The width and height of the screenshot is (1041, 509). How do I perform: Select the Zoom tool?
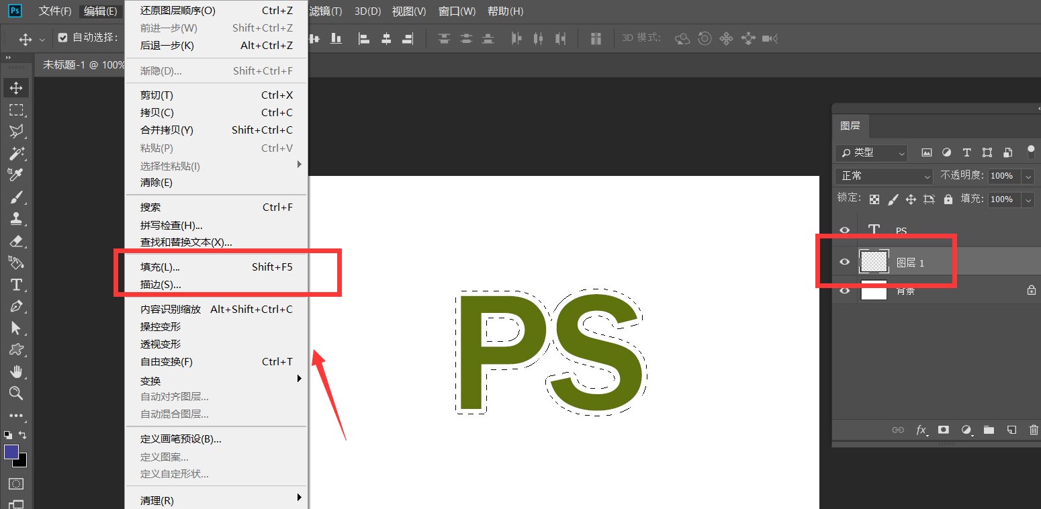(16, 393)
